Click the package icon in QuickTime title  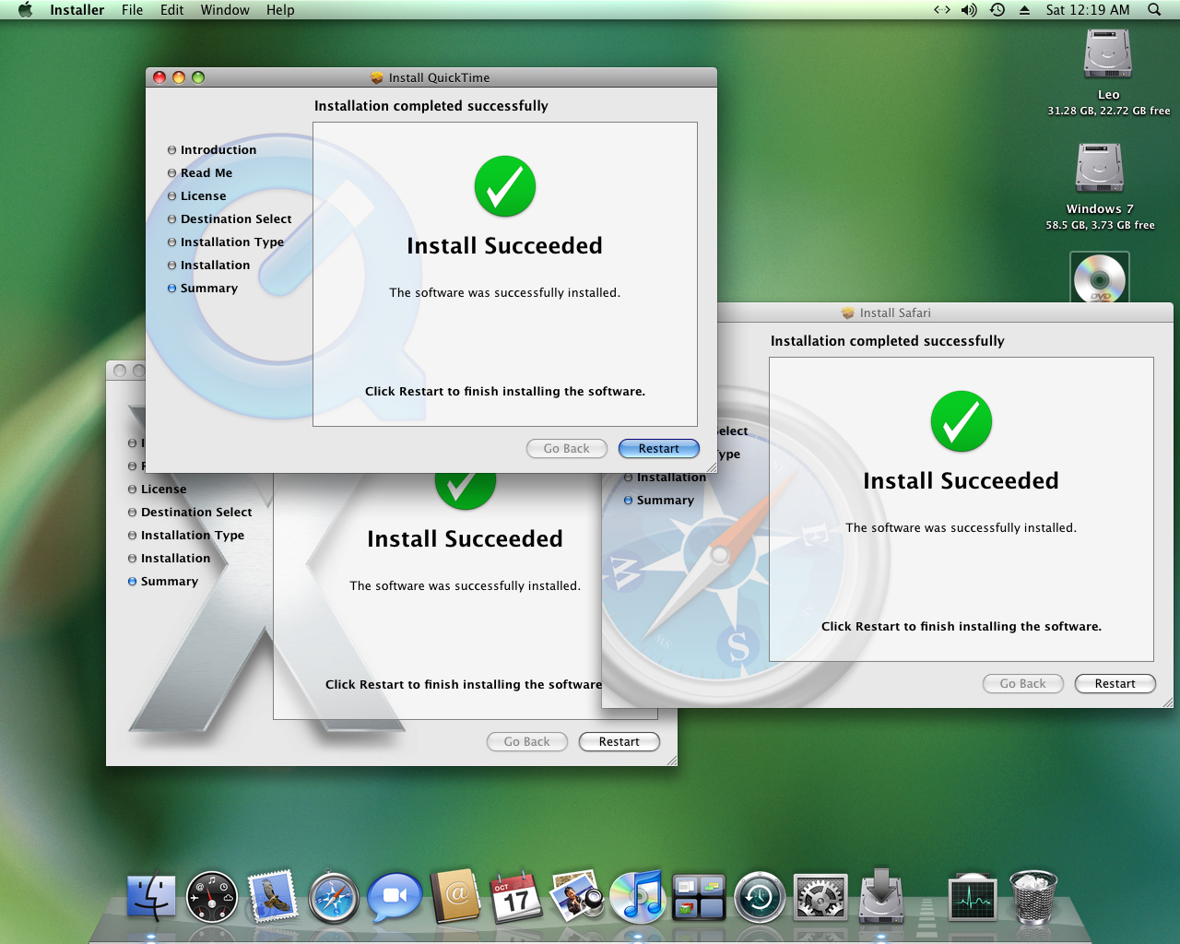(x=377, y=77)
